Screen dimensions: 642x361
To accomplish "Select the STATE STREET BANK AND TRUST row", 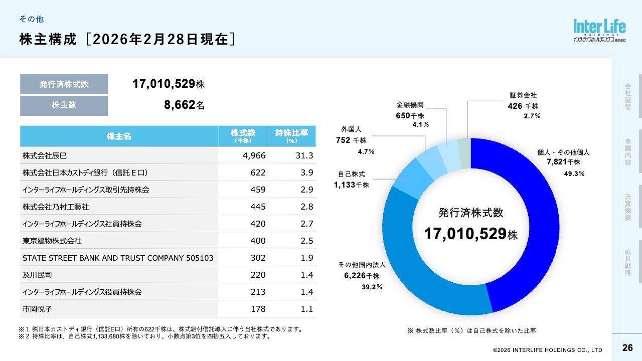I will pos(168,258).
